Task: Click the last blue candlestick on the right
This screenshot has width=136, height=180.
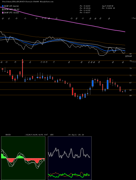Action: tap(125, 91)
